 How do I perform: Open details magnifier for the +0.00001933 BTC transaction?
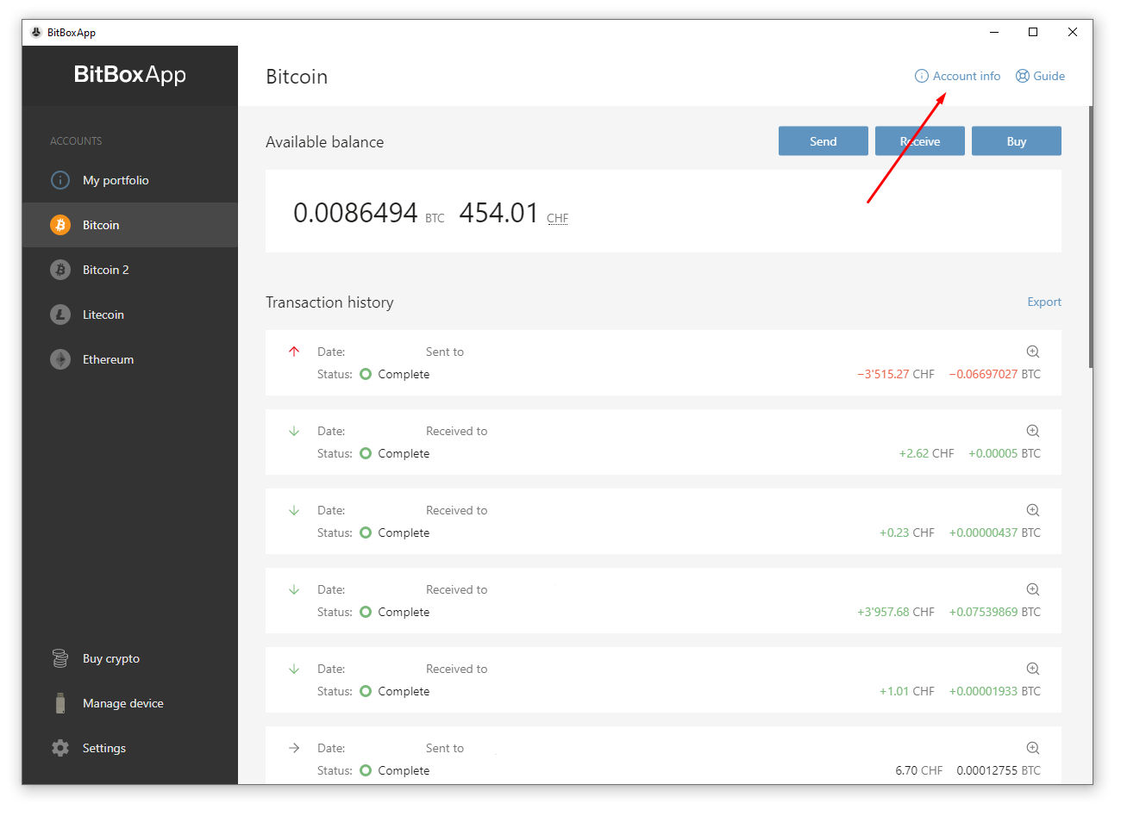click(1033, 669)
